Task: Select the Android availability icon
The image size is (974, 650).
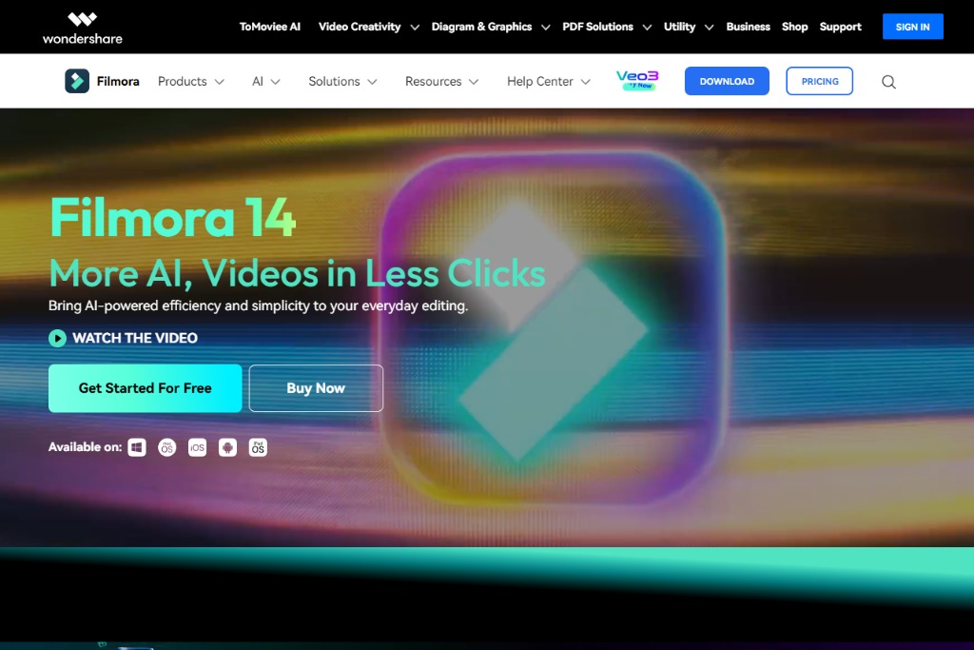Action: pos(227,447)
